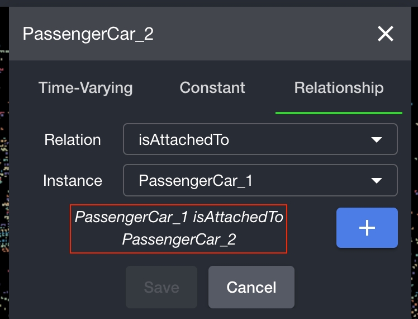Open the Constant tab
Screen dimensions: 418x319
point(212,87)
